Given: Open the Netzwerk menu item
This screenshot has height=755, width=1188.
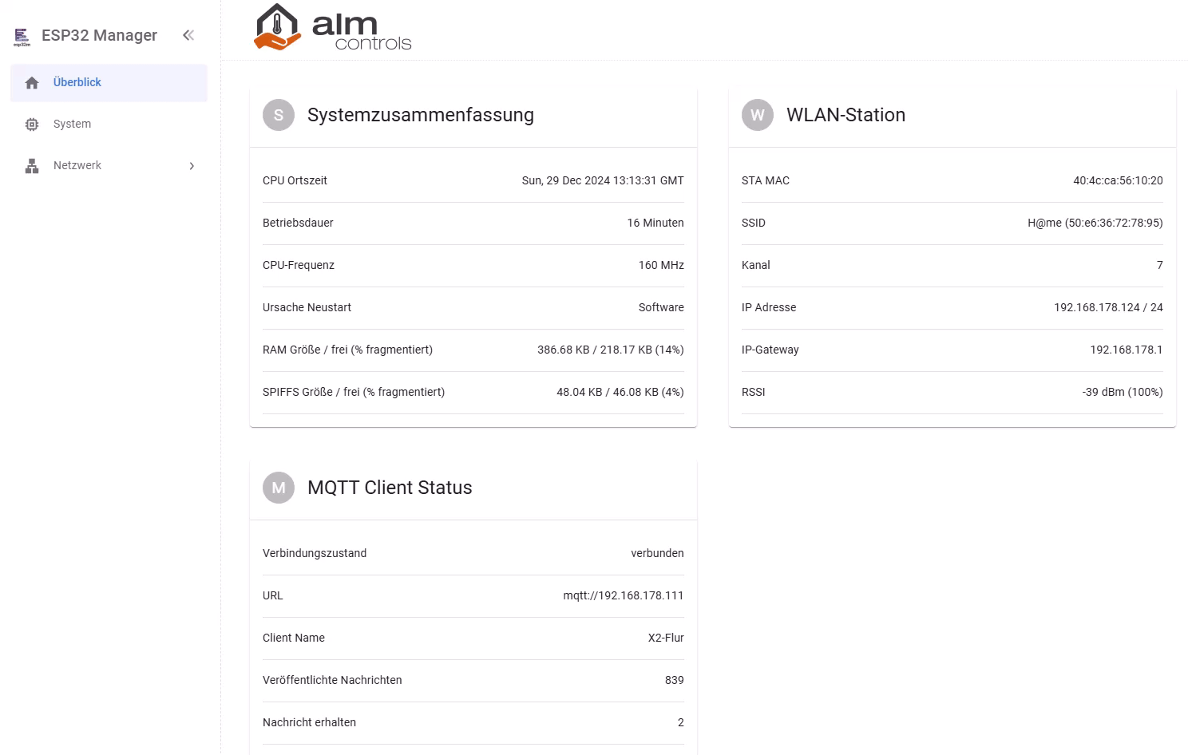Looking at the screenshot, I should click(x=109, y=166).
